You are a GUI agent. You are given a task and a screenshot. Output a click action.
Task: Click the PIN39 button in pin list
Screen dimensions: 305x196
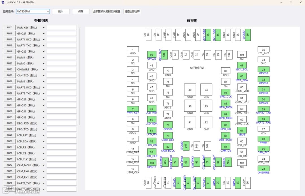coord(9,129)
